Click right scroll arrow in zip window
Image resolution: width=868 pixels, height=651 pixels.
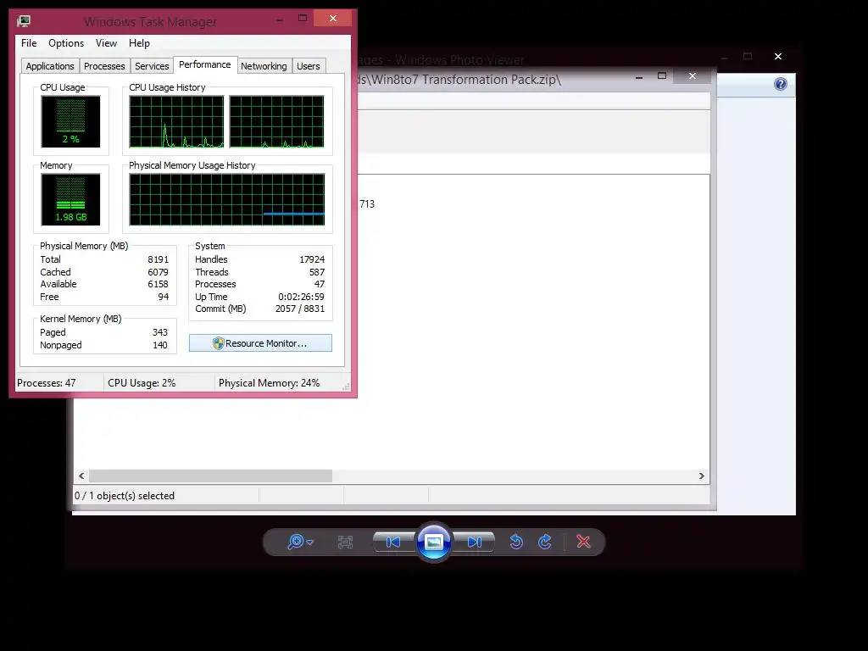click(x=701, y=476)
